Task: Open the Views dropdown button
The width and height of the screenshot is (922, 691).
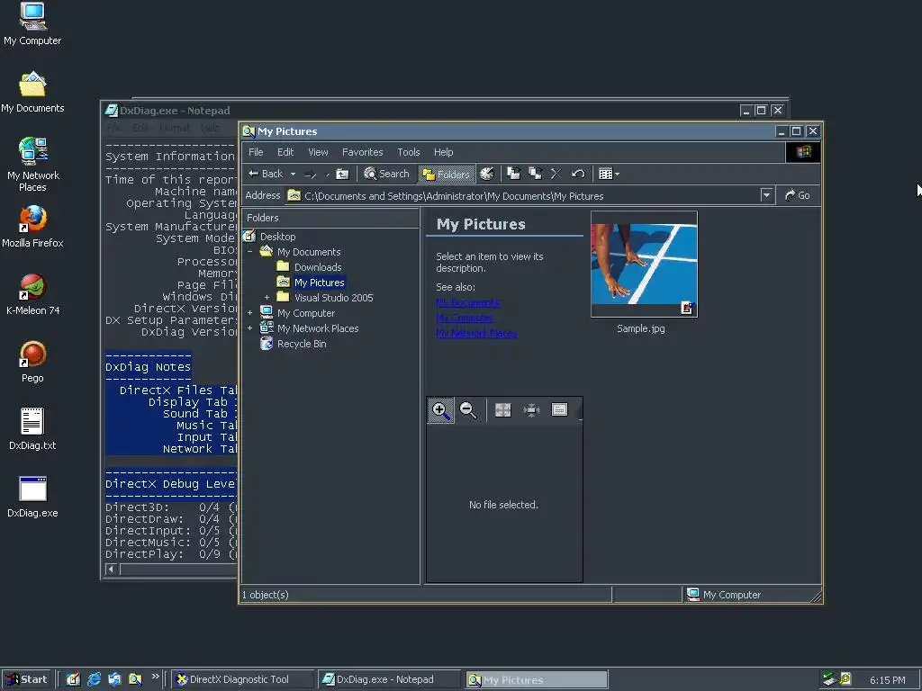Action: tap(609, 174)
